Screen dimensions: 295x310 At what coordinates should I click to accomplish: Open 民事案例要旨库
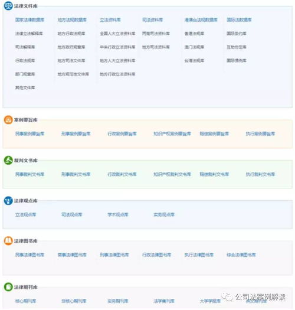(29, 133)
